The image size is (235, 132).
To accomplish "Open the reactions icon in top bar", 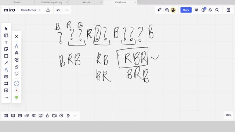I will click(x=167, y=10).
